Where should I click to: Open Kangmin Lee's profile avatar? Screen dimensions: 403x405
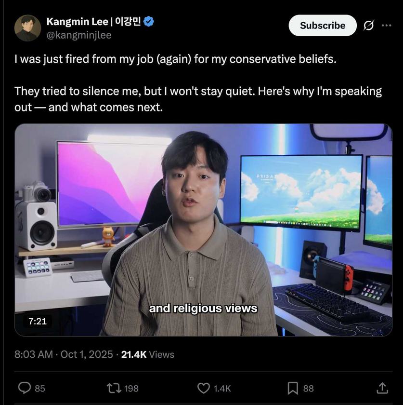pyautogui.click(x=27, y=28)
